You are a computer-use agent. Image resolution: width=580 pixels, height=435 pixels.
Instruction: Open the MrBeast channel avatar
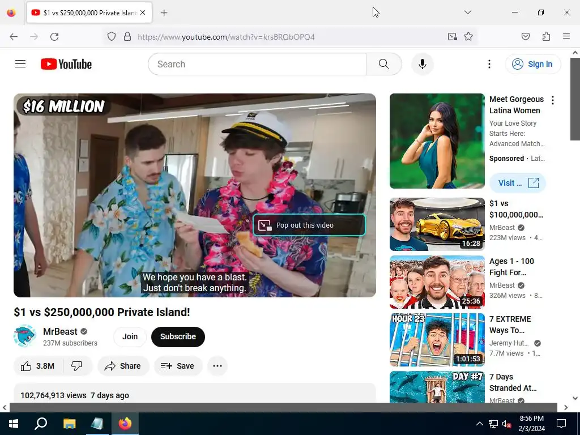pos(24,336)
